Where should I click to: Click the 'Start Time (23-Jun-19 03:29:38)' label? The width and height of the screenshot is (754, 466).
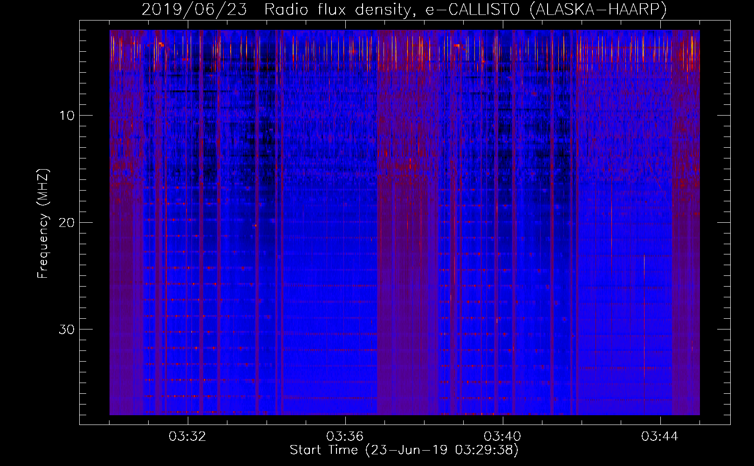[404, 450]
